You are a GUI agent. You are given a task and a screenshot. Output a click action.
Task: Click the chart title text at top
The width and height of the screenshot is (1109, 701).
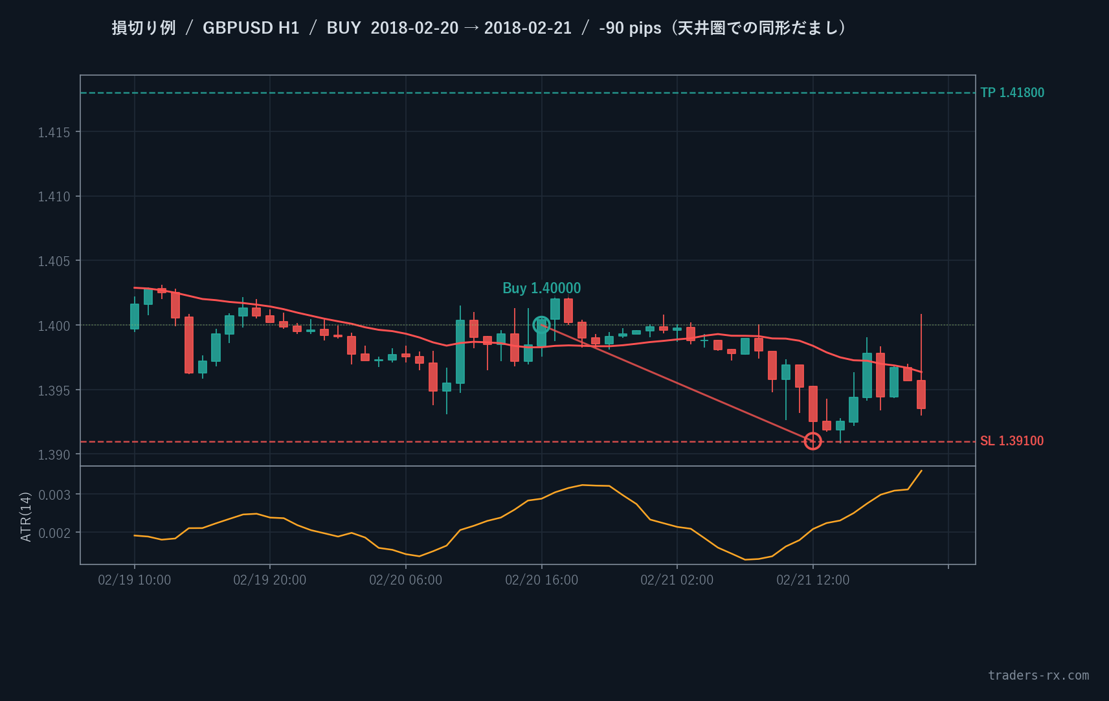click(x=480, y=28)
